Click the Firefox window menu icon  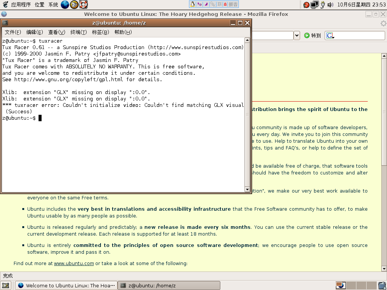click(x=4, y=14)
